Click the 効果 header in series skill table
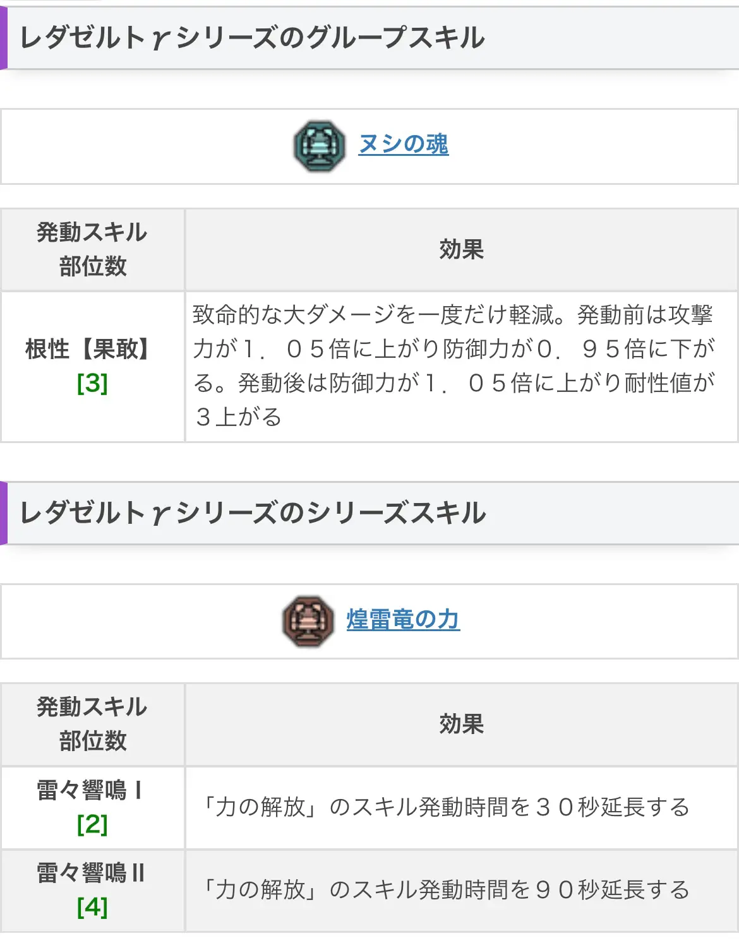This screenshot has height=948, width=739. click(x=462, y=724)
